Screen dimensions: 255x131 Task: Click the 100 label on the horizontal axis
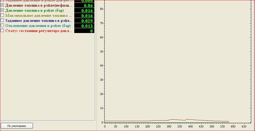coord(126,126)
